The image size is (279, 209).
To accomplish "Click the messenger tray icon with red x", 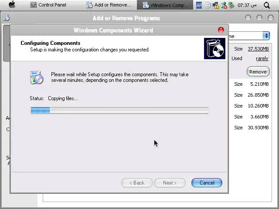I will coord(224,5).
